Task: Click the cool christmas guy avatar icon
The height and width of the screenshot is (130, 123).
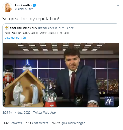Action: pyautogui.click(x=7, y=28)
